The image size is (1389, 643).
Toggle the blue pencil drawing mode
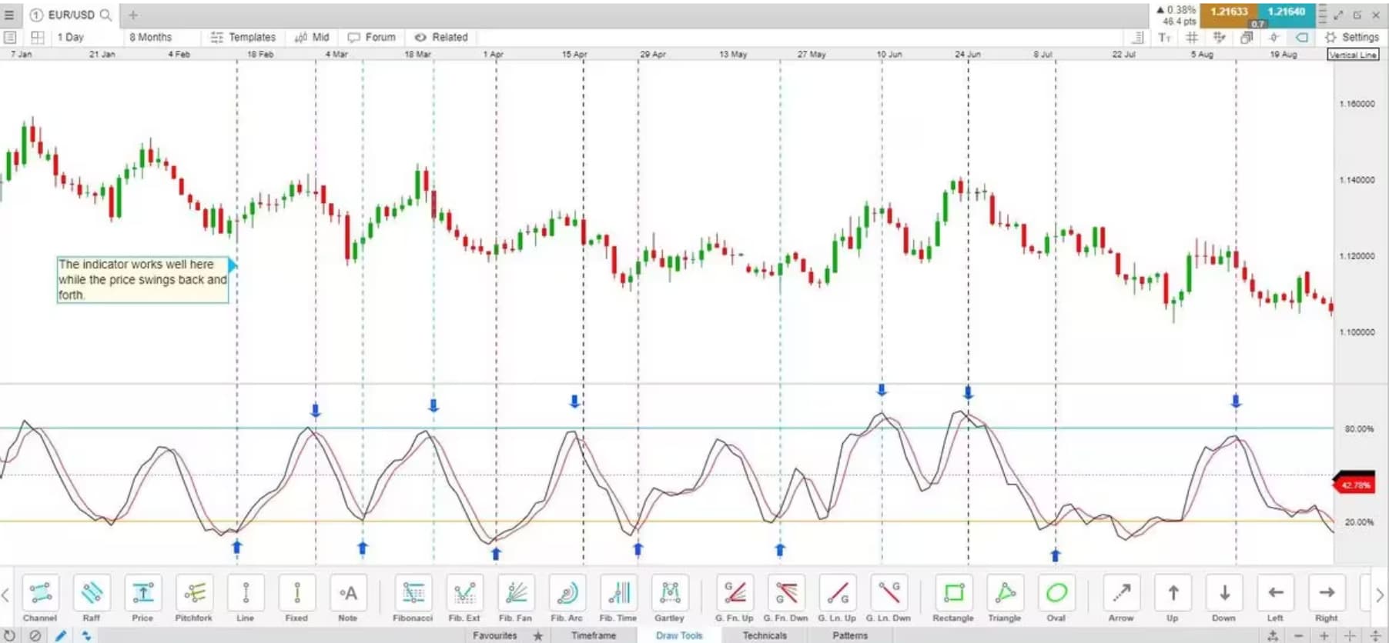click(x=61, y=635)
